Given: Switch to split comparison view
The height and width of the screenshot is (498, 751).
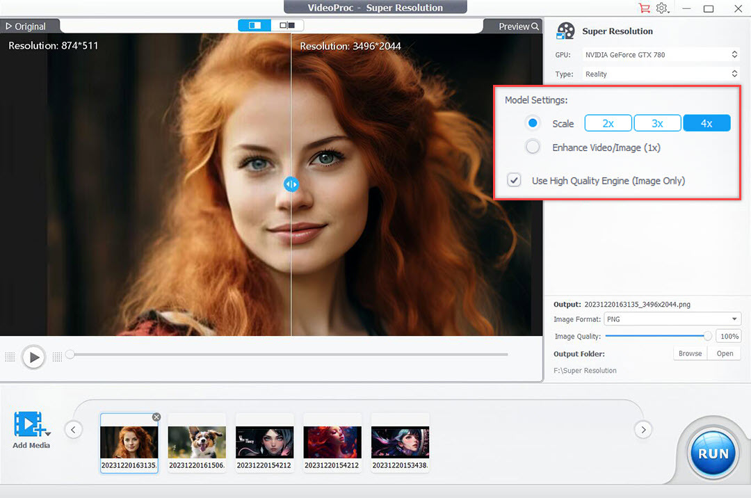Looking at the screenshot, I should (254, 24).
